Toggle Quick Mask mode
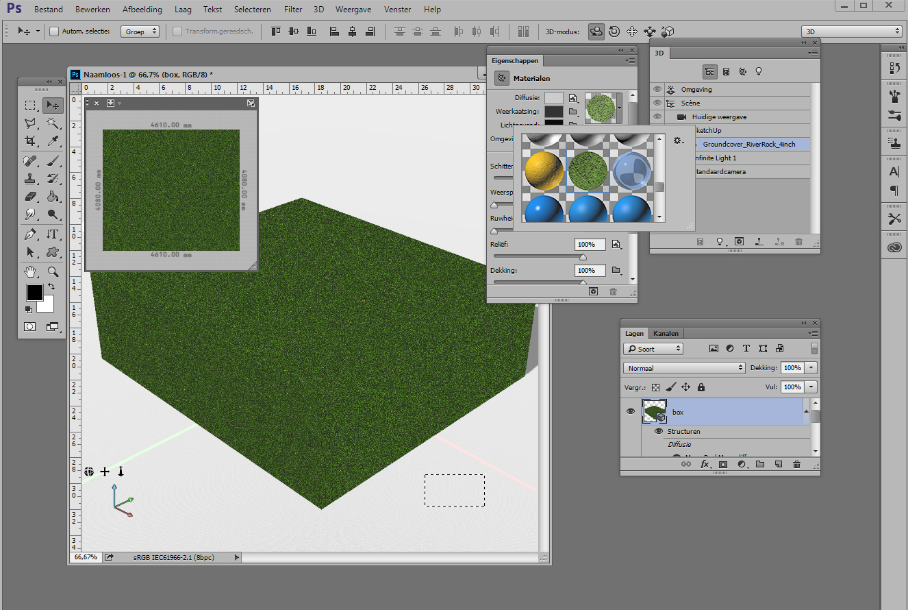This screenshot has width=908, height=610. point(30,327)
